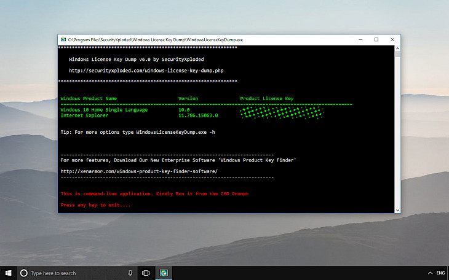Open Task View from the taskbar

(x=146, y=273)
